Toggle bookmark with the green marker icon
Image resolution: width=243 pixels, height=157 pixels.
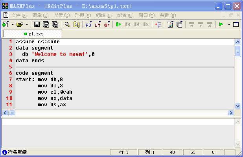point(119,24)
